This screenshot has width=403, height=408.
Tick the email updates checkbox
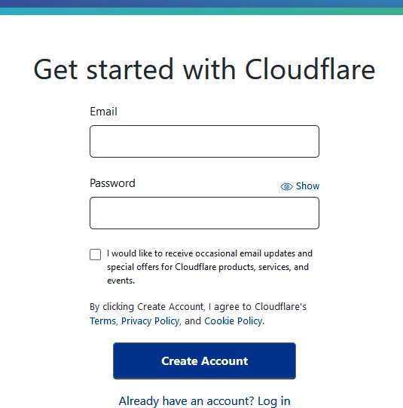point(95,254)
